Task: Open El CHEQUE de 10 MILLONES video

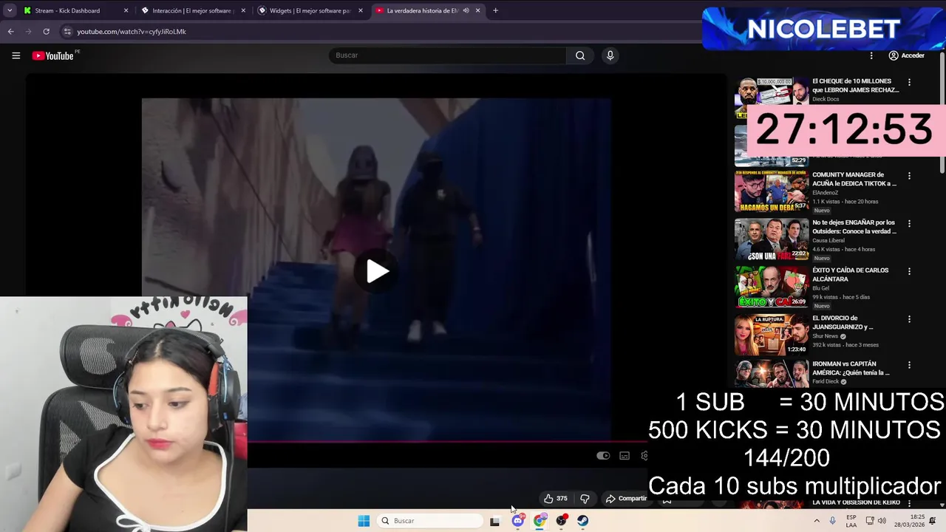Action: tap(855, 86)
